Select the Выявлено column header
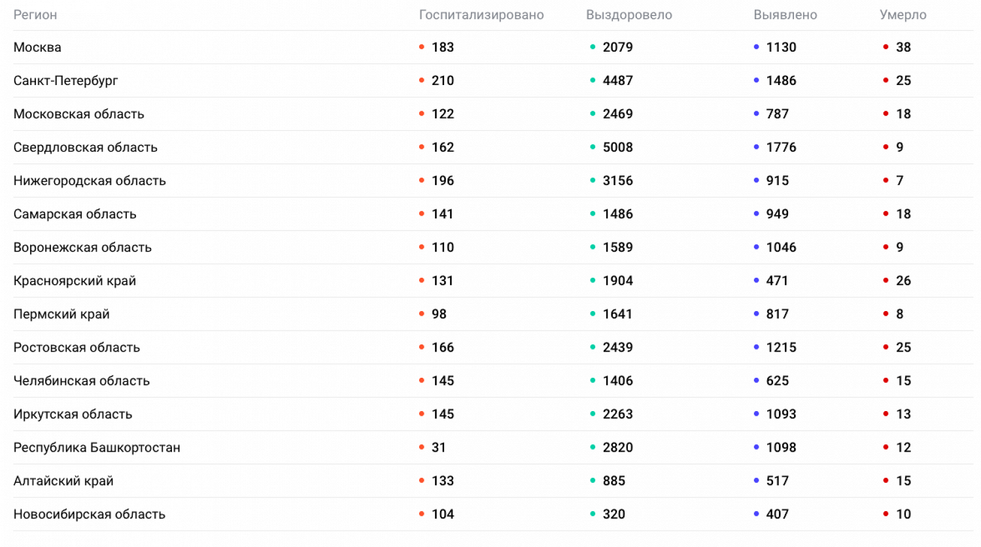The width and height of the screenshot is (981, 547). pos(785,15)
